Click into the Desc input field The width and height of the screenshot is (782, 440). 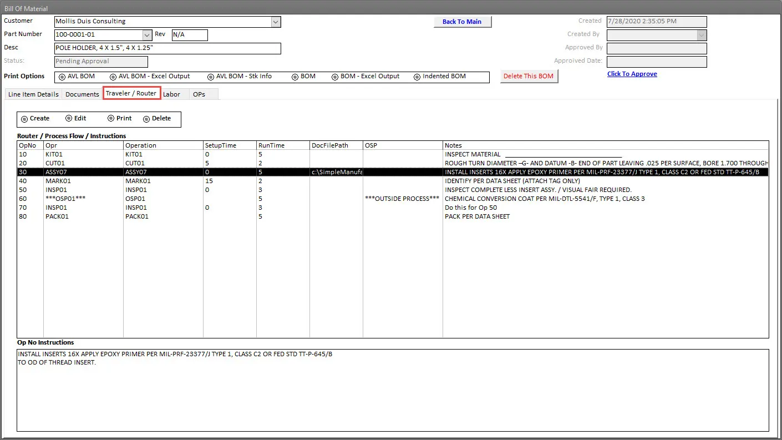pos(167,48)
